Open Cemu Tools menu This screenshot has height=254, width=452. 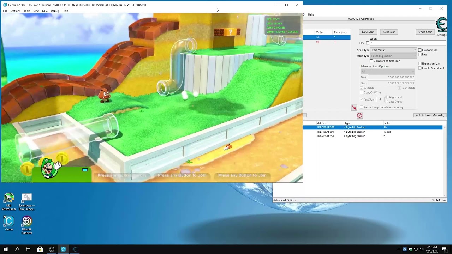click(27, 11)
